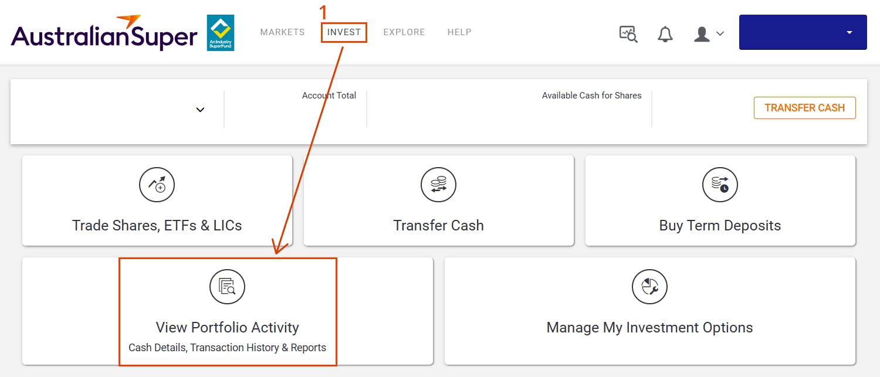Click the TRANSFER CASH button

tap(804, 108)
